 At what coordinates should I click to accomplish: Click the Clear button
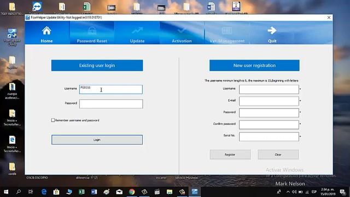[x=278, y=154]
